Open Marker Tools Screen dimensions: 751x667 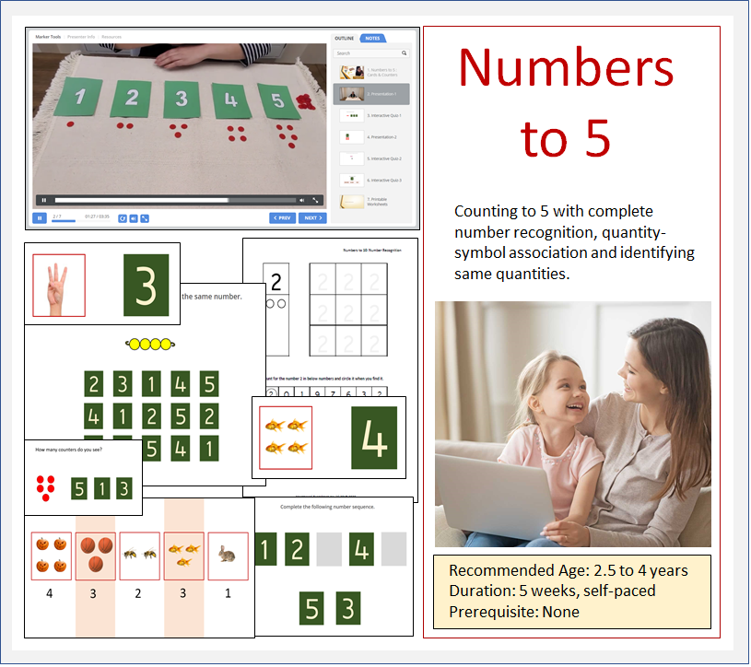point(49,36)
